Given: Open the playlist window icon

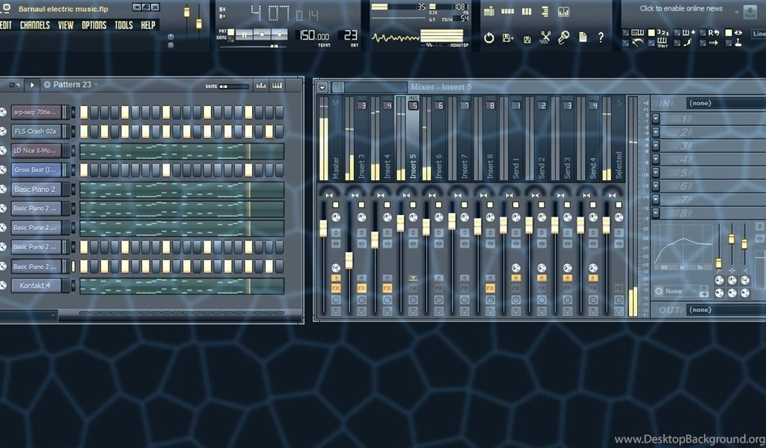Looking at the screenshot, I should pos(489,12).
